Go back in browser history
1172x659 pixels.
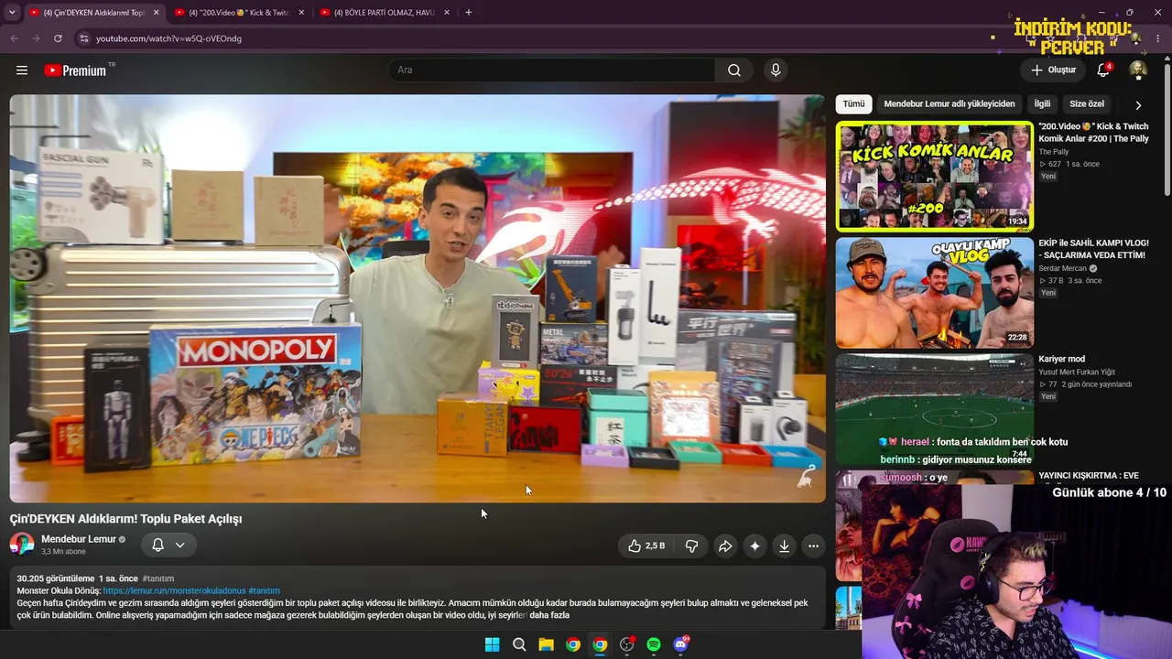tap(14, 38)
